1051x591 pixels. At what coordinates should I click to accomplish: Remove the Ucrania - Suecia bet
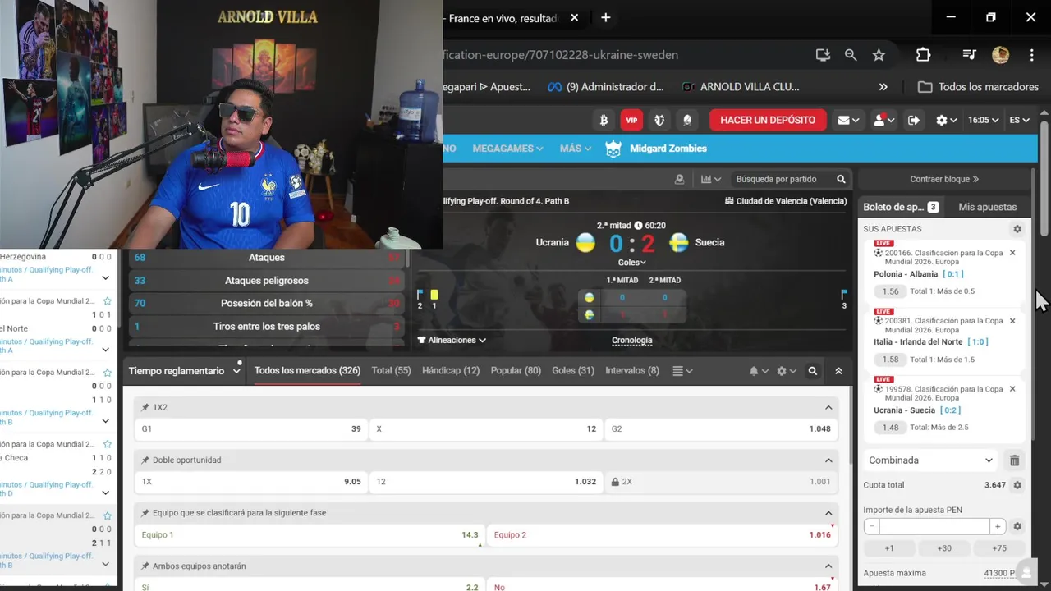click(1012, 389)
